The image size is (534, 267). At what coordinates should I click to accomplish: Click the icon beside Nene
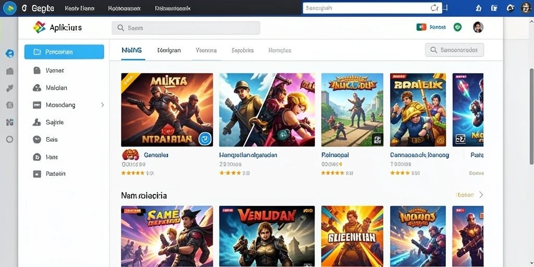point(37,157)
